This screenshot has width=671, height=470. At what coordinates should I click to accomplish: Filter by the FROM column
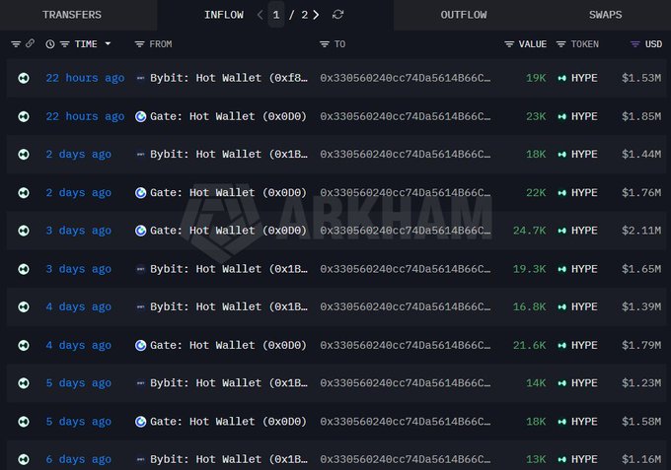pyautogui.click(x=139, y=44)
